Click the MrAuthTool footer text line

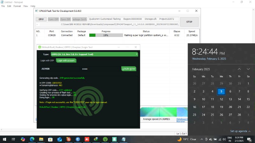[x=62, y=107]
